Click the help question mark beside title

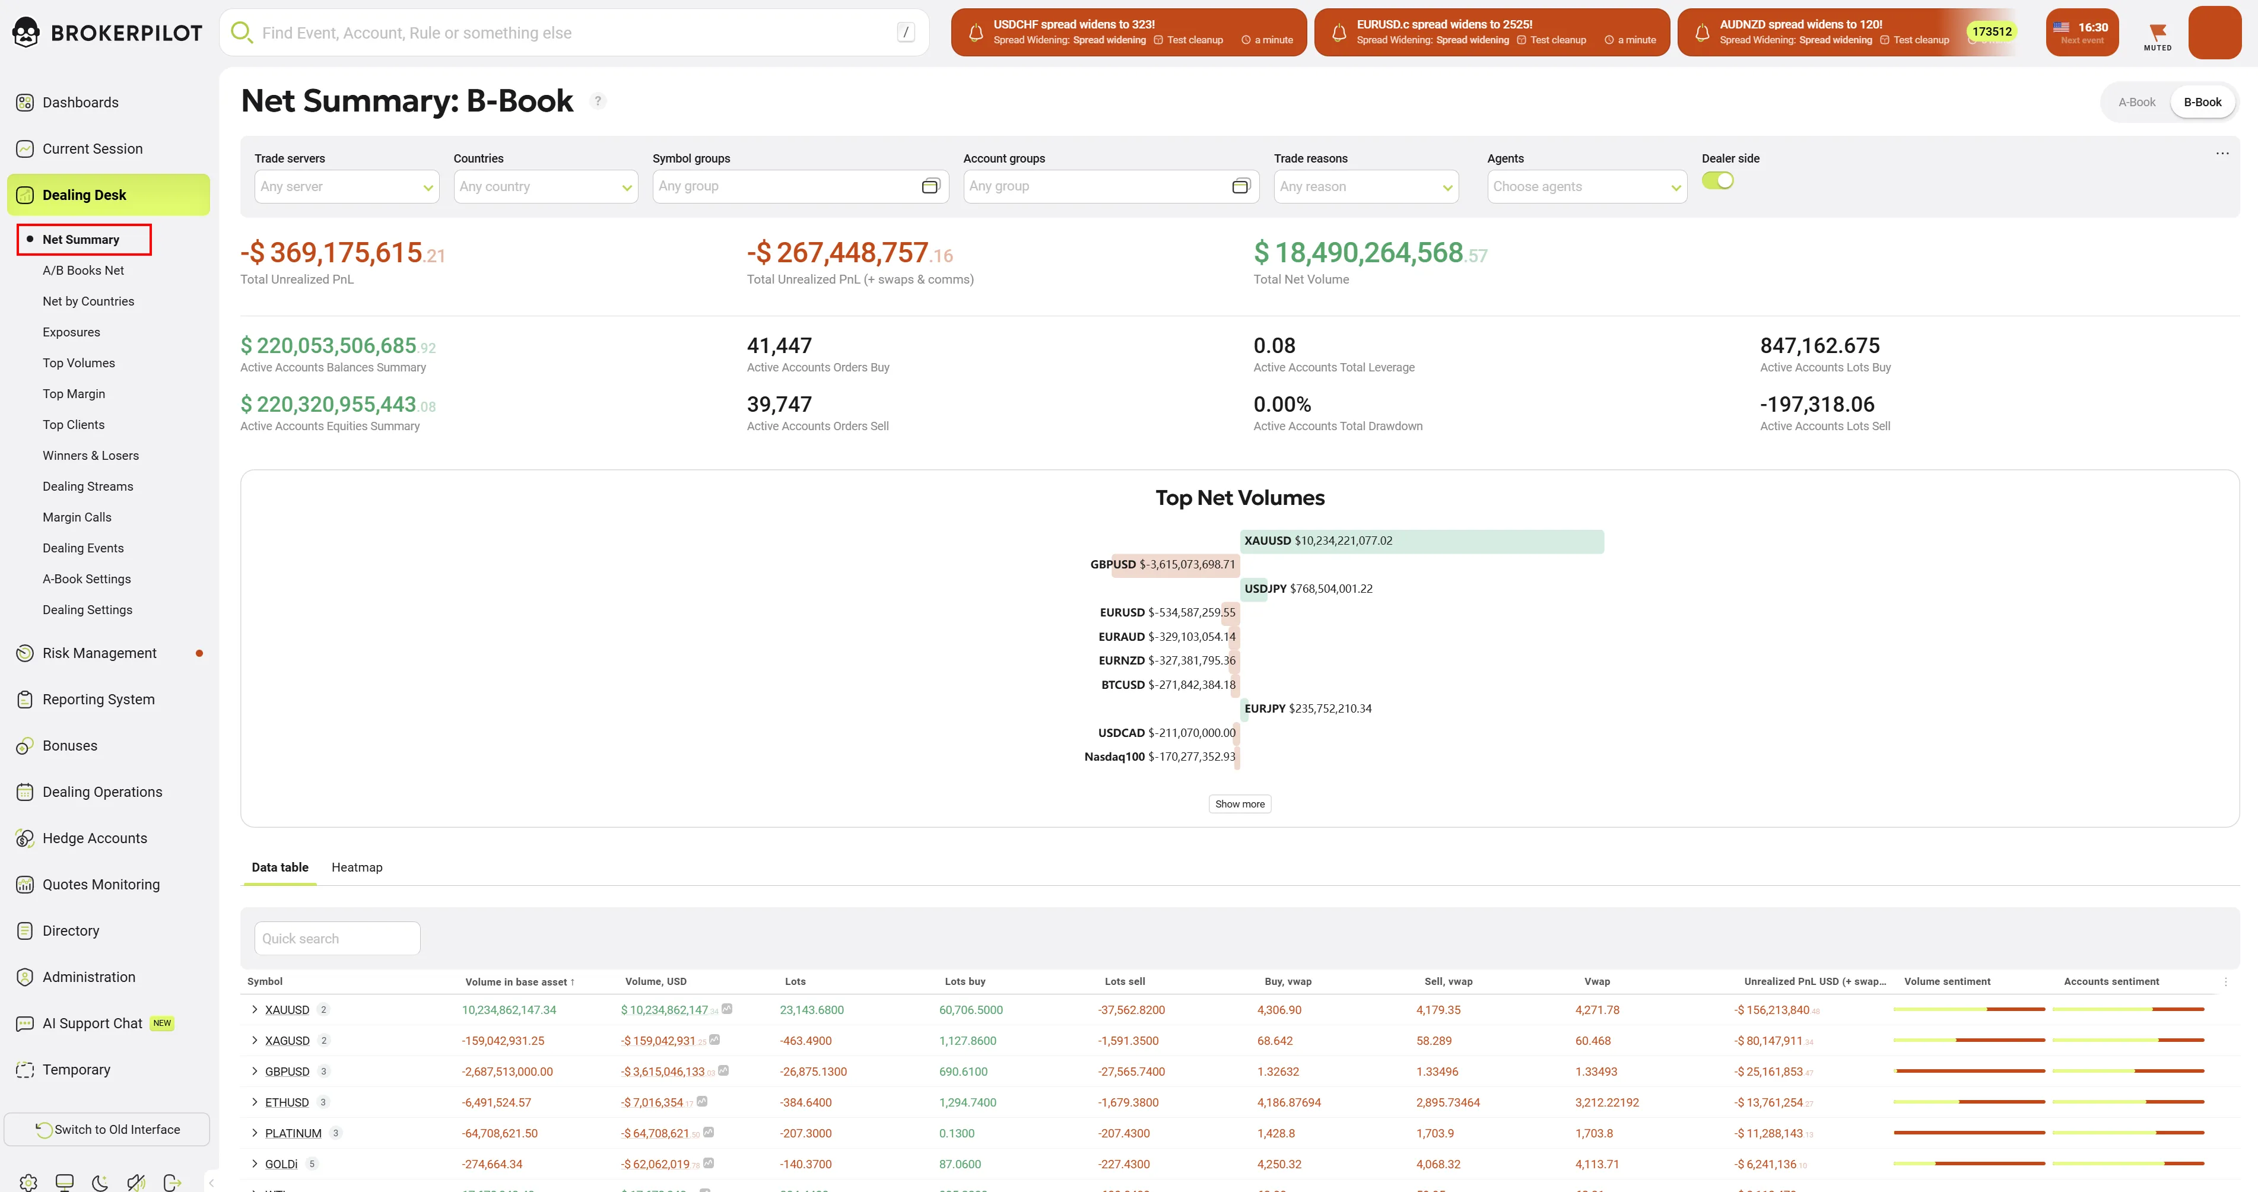click(598, 101)
